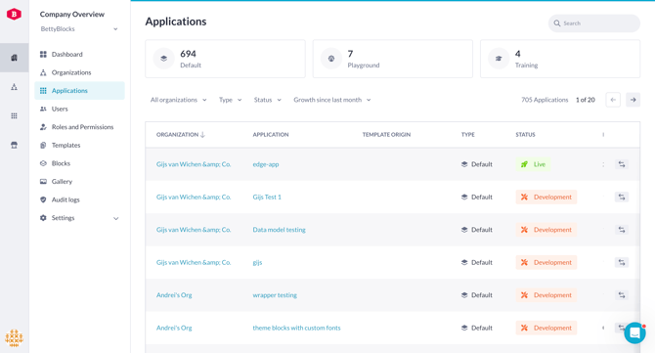The width and height of the screenshot is (655, 353).
Task: Open the chat support bubble
Action: [x=634, y=332]
